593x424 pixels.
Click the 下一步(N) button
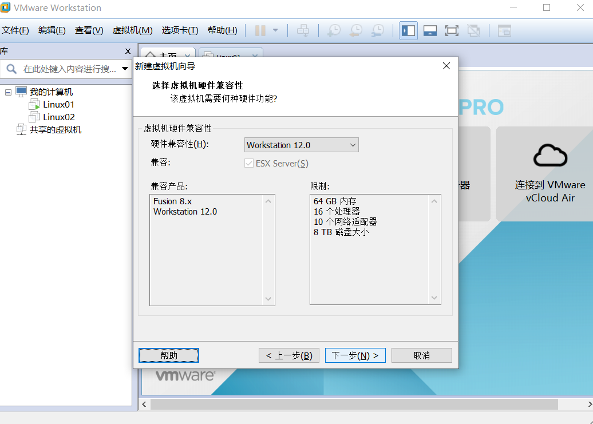click(355, 355)
